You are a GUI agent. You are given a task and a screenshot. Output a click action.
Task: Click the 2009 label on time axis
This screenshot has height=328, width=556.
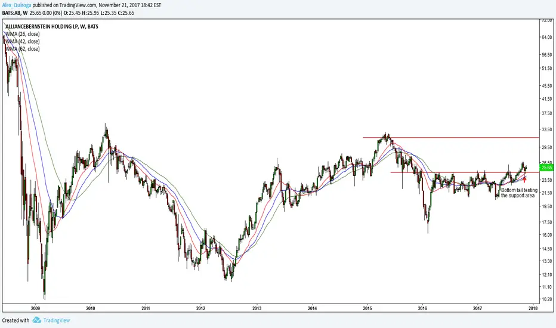coord(35,308)
